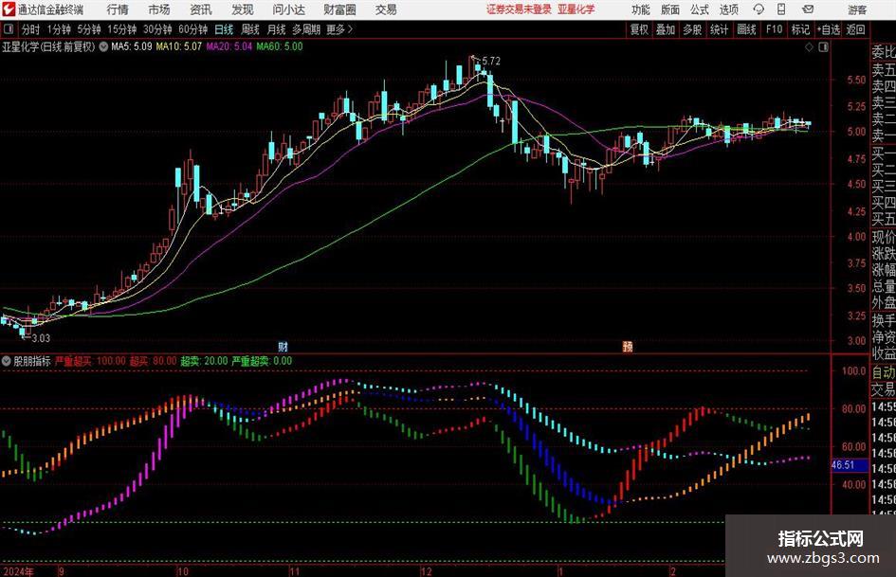
Task: Switch to 分时 intraday view
Action: (x=30, y=29)
